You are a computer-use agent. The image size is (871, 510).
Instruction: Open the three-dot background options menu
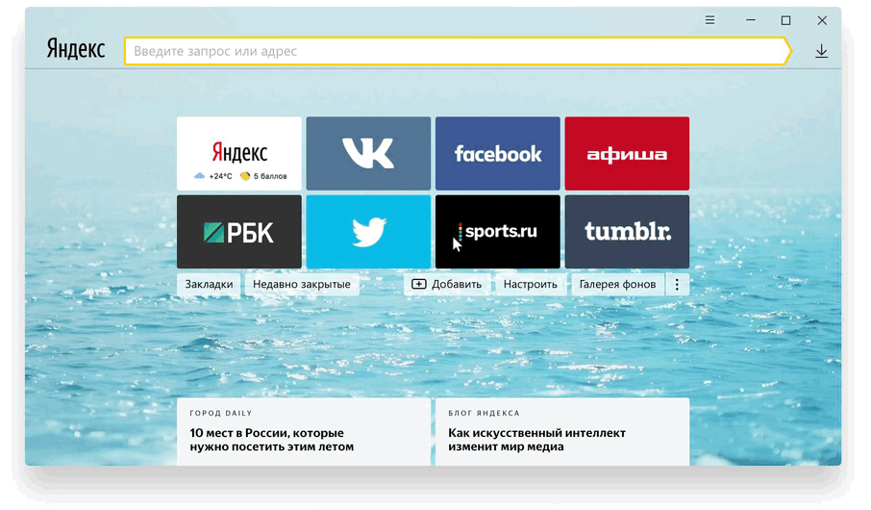(x=677, y=284)
